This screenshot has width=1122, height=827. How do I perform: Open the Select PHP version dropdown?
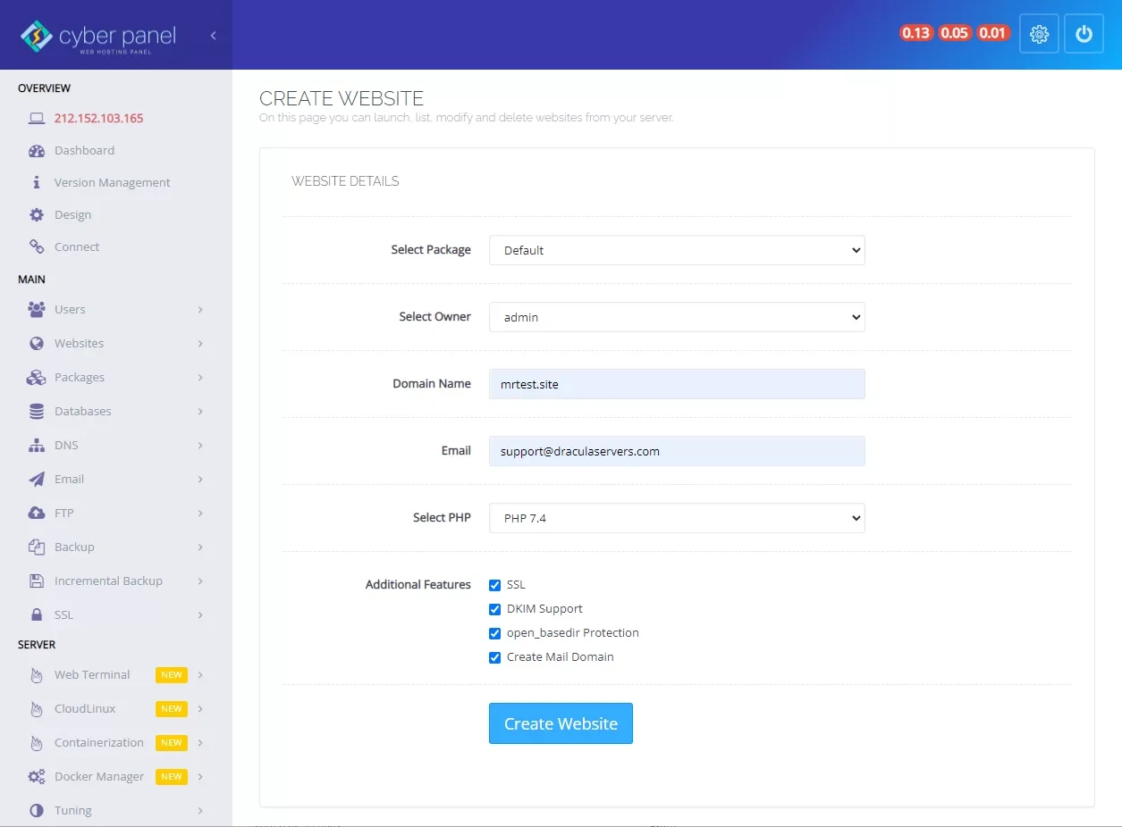(676, 517)
